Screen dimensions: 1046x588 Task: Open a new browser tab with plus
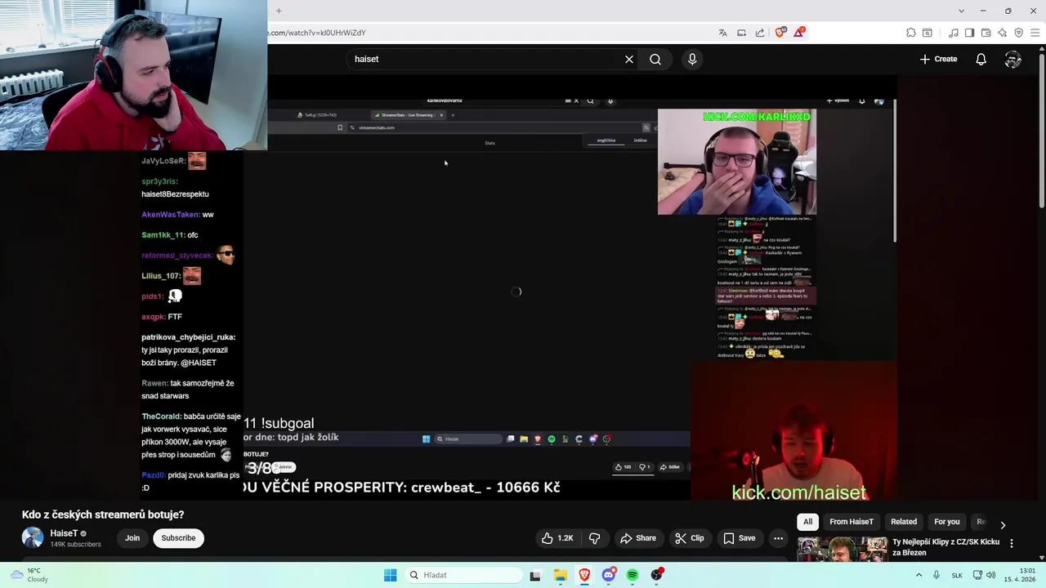click(279, 11)
